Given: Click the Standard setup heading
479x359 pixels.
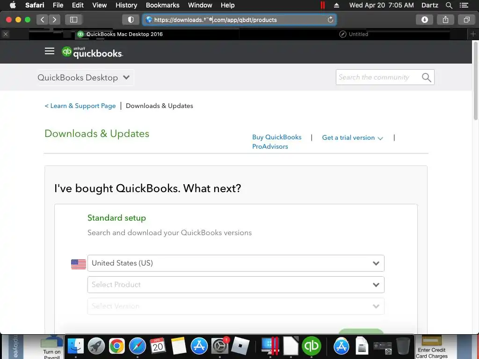Looking at the screenshot, I should point(116,218).
